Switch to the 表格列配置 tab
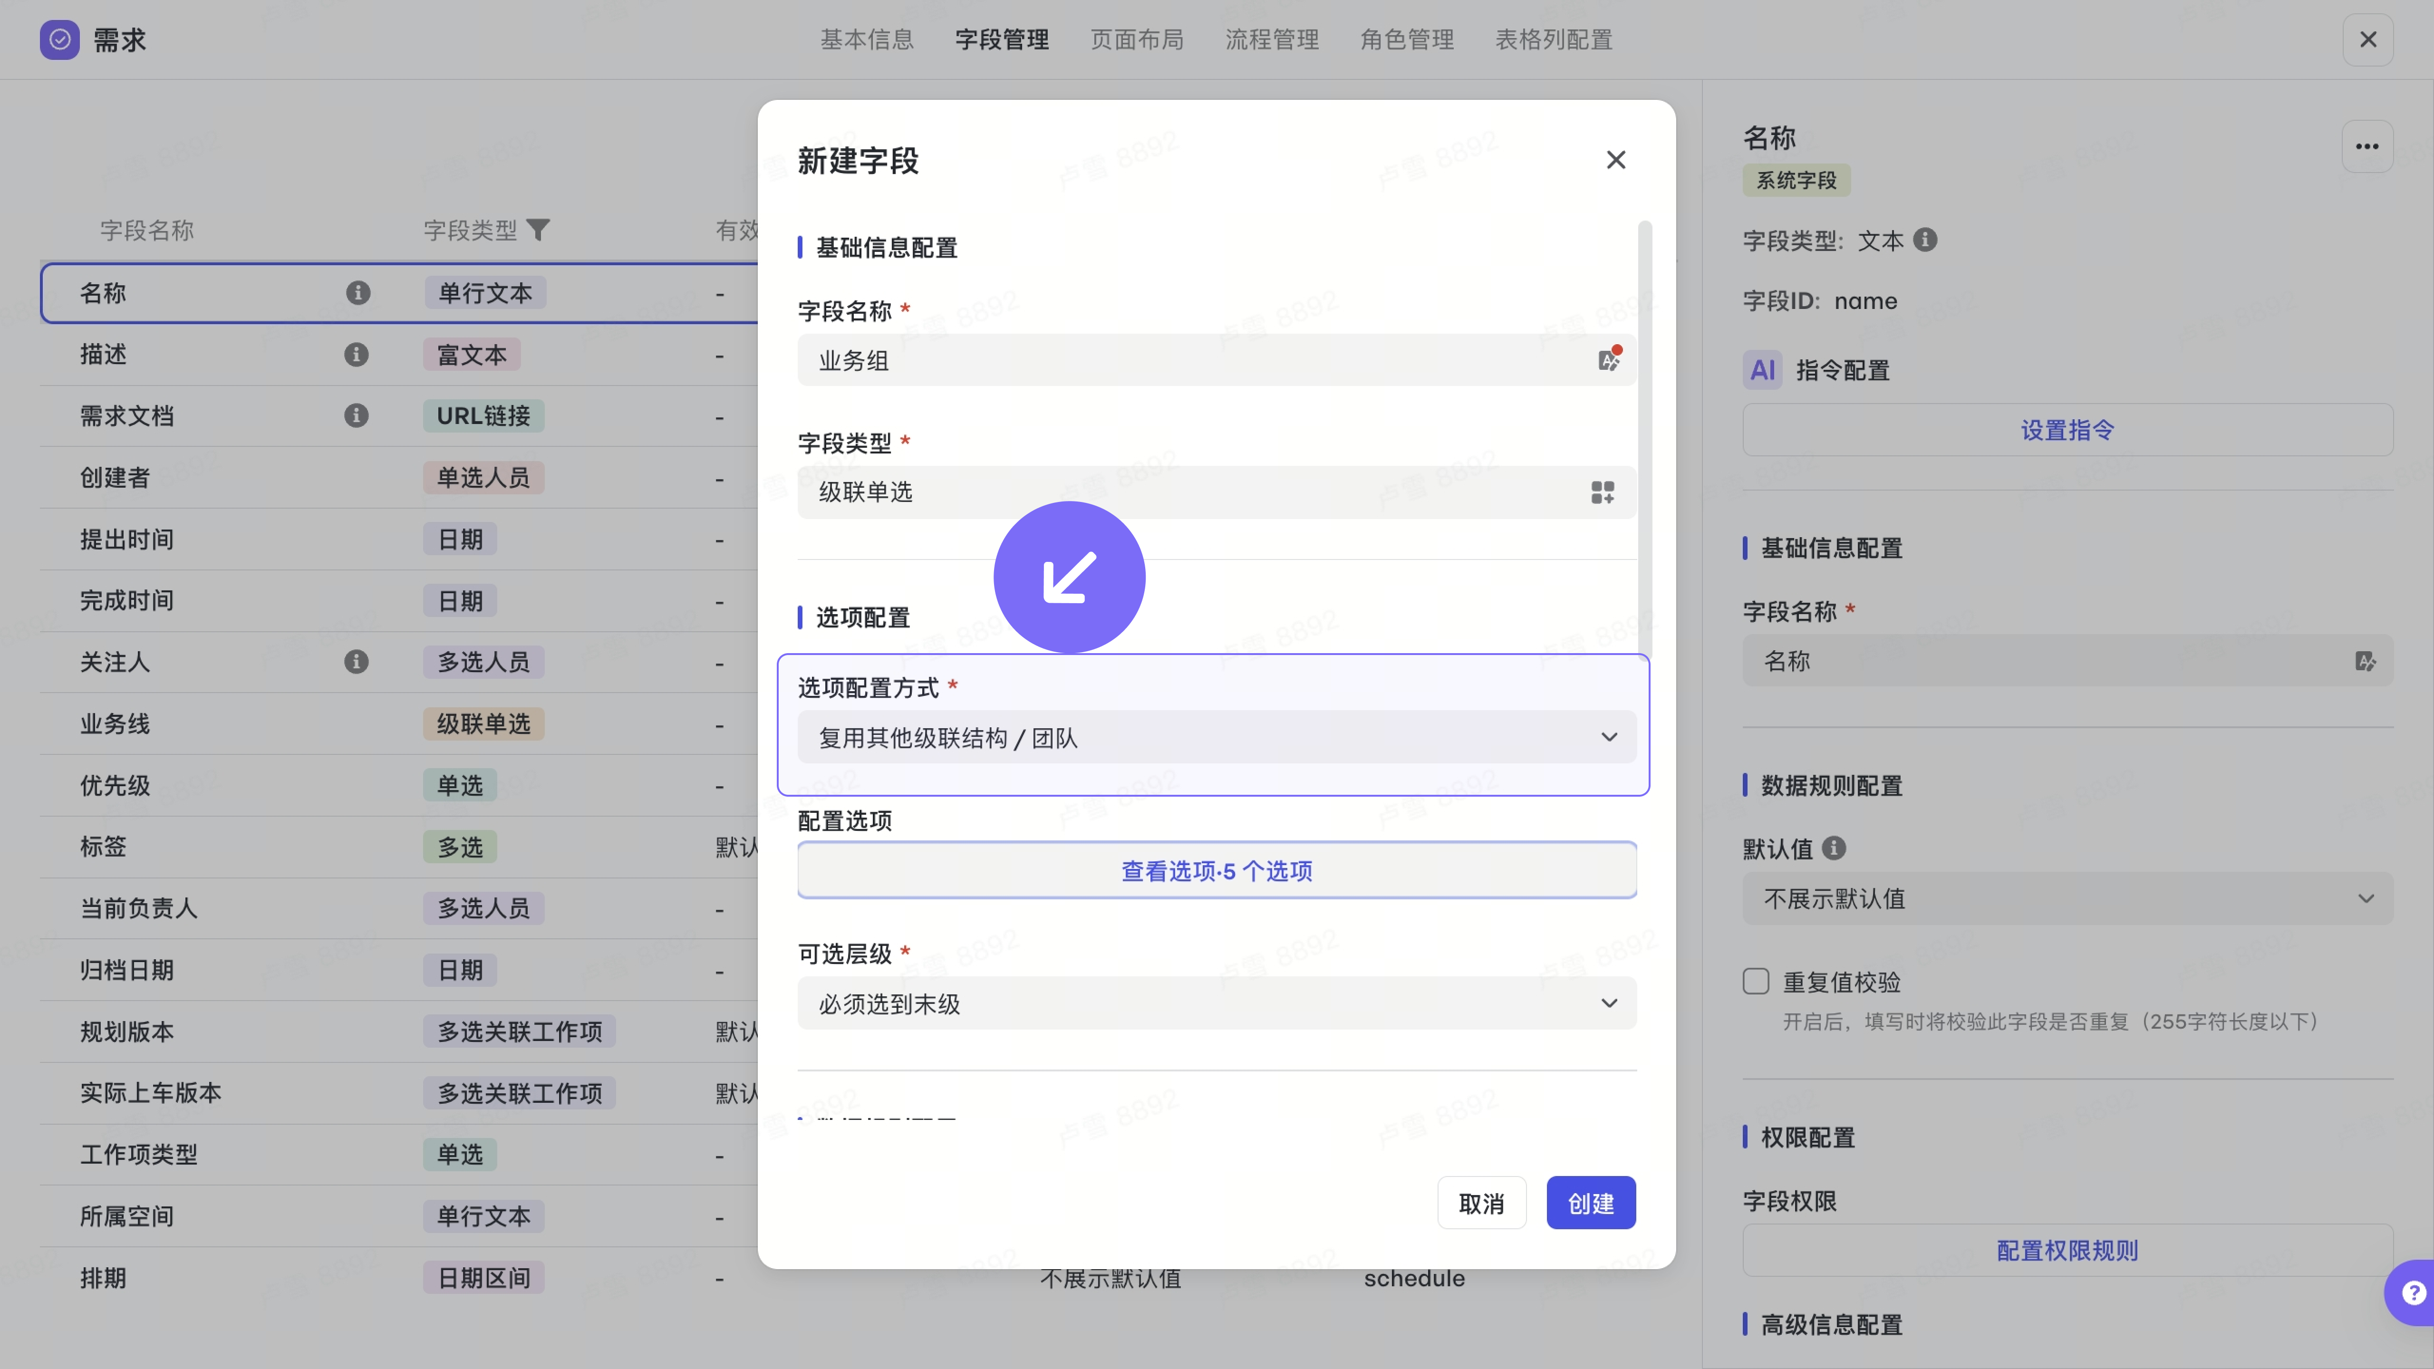2434x1369 pixels. coord(1554,39)
